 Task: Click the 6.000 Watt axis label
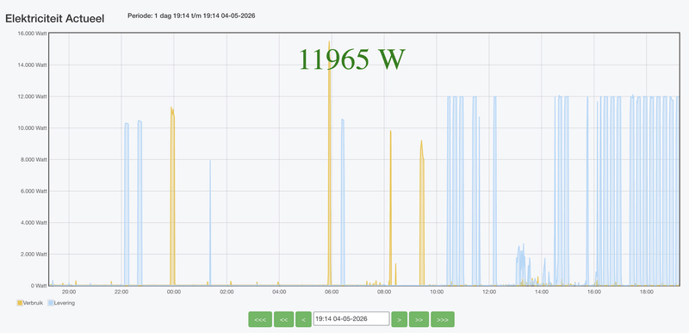pyautogui.click(x=34, y=191)
